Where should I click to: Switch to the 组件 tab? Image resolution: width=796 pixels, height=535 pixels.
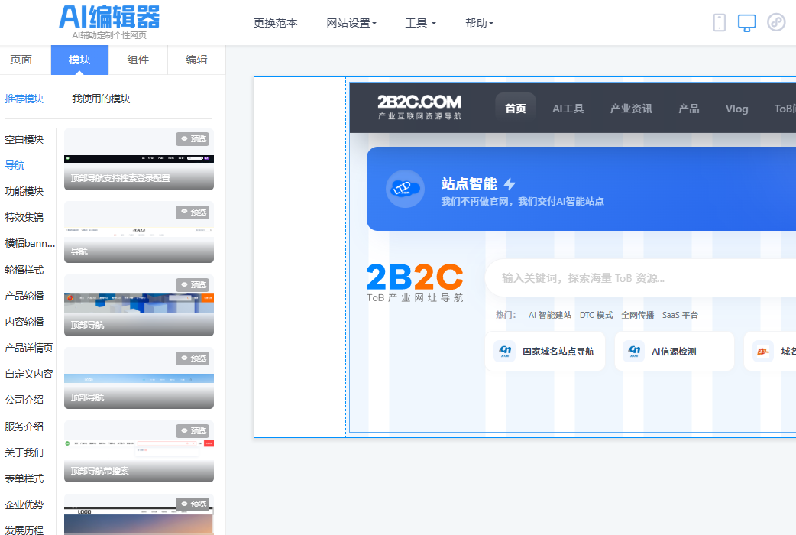(138, 60)
